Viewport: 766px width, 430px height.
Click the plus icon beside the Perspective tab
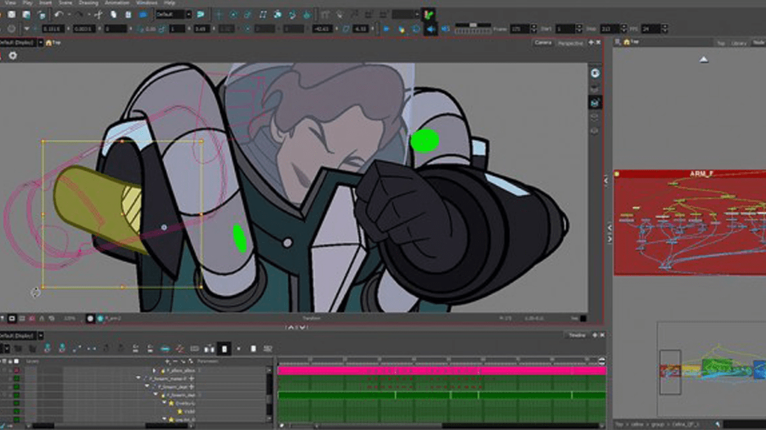pos(590,43)
